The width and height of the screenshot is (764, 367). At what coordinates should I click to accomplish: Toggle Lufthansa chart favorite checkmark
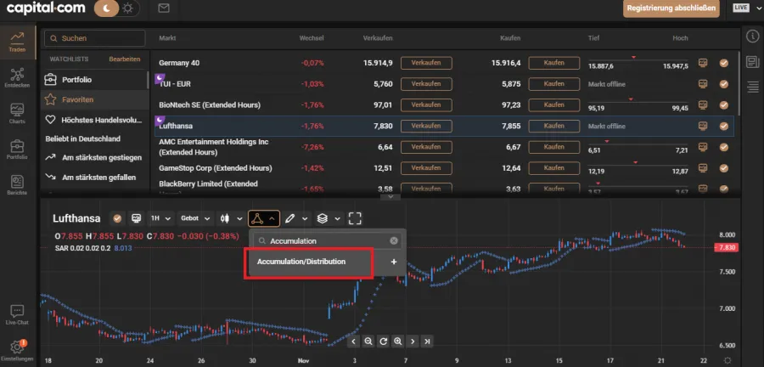(x=117, y=218)
